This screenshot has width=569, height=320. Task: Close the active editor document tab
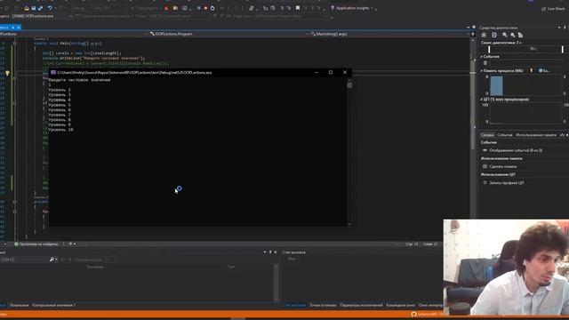click(x=19, y=28)
